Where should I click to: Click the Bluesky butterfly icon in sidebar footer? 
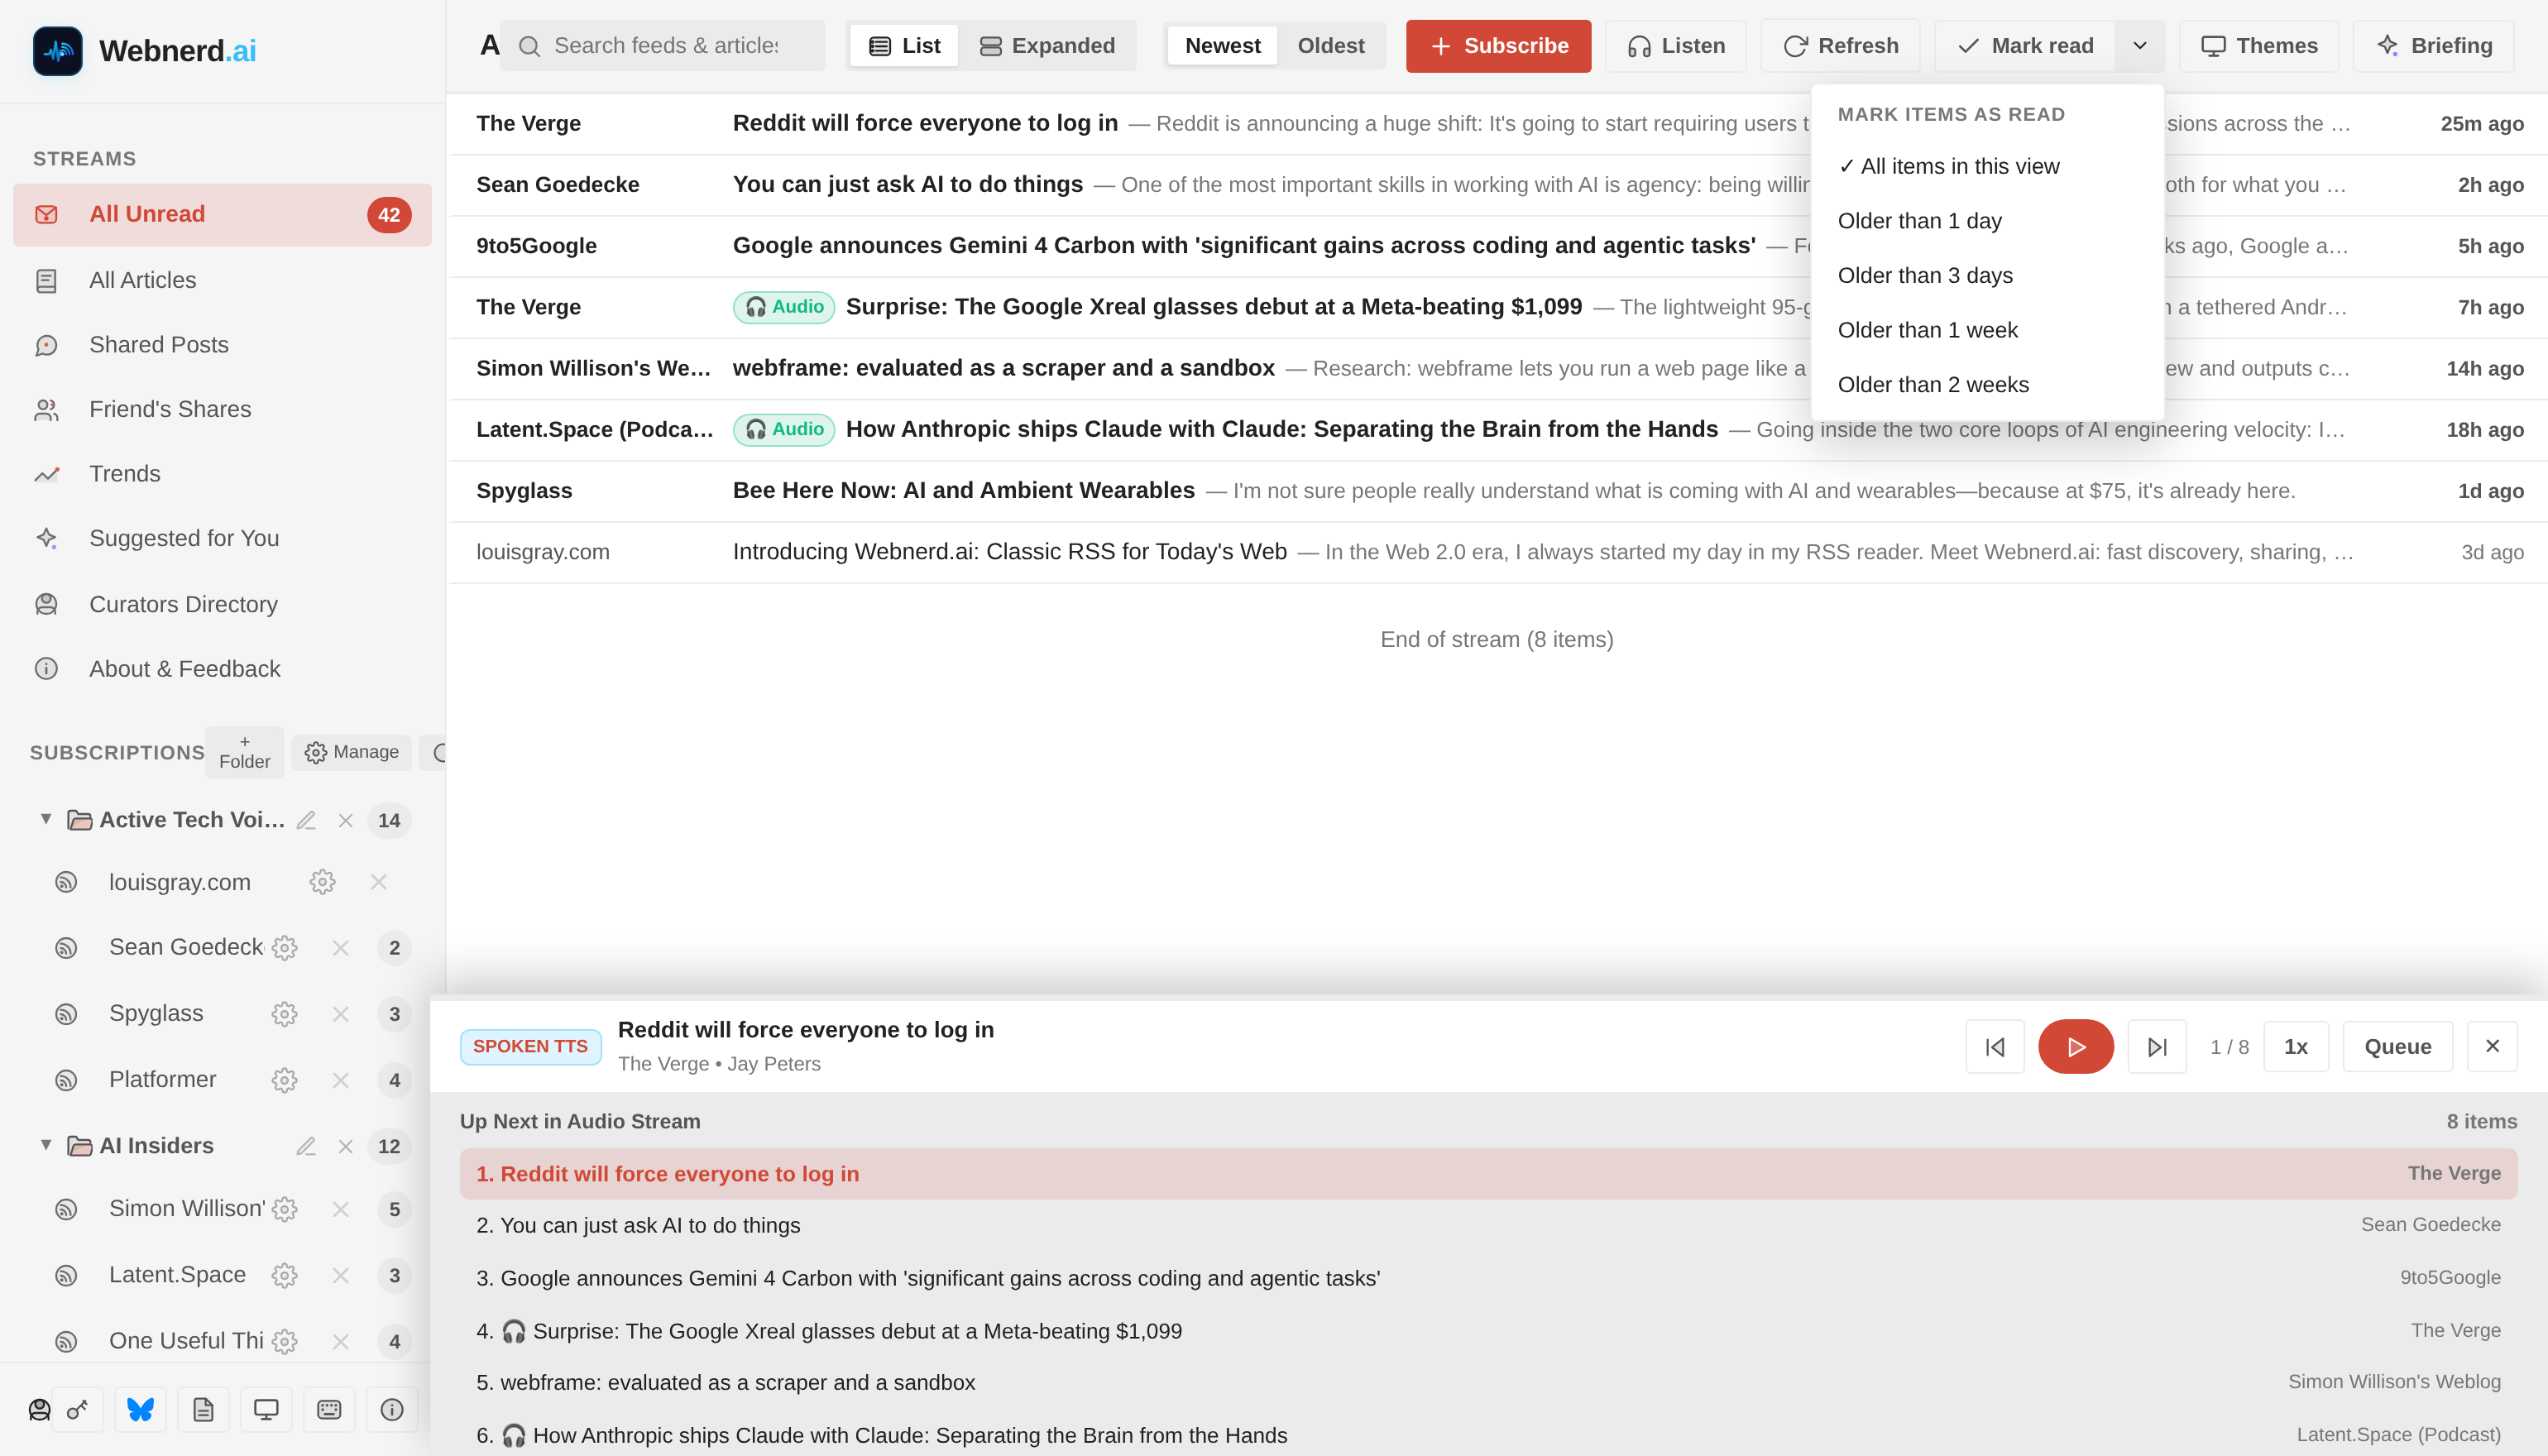pyautogui.click(x=140, y=1410)
